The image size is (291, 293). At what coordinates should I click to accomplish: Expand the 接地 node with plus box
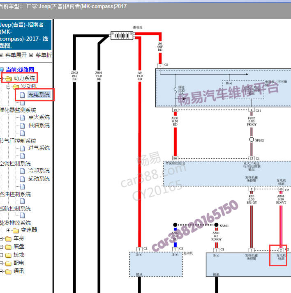point(1,255)
